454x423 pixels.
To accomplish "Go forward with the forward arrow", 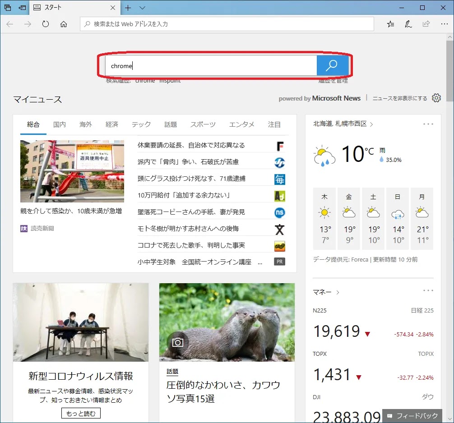I will pyautogui.click(x=28, y=24).
